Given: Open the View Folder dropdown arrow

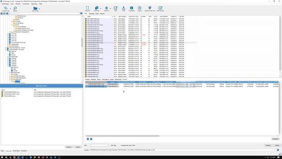Looking at the screenshot, I should tap(39, 8).
